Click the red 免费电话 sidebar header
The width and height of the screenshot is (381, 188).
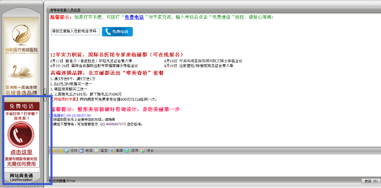click(x=21, y=106)
